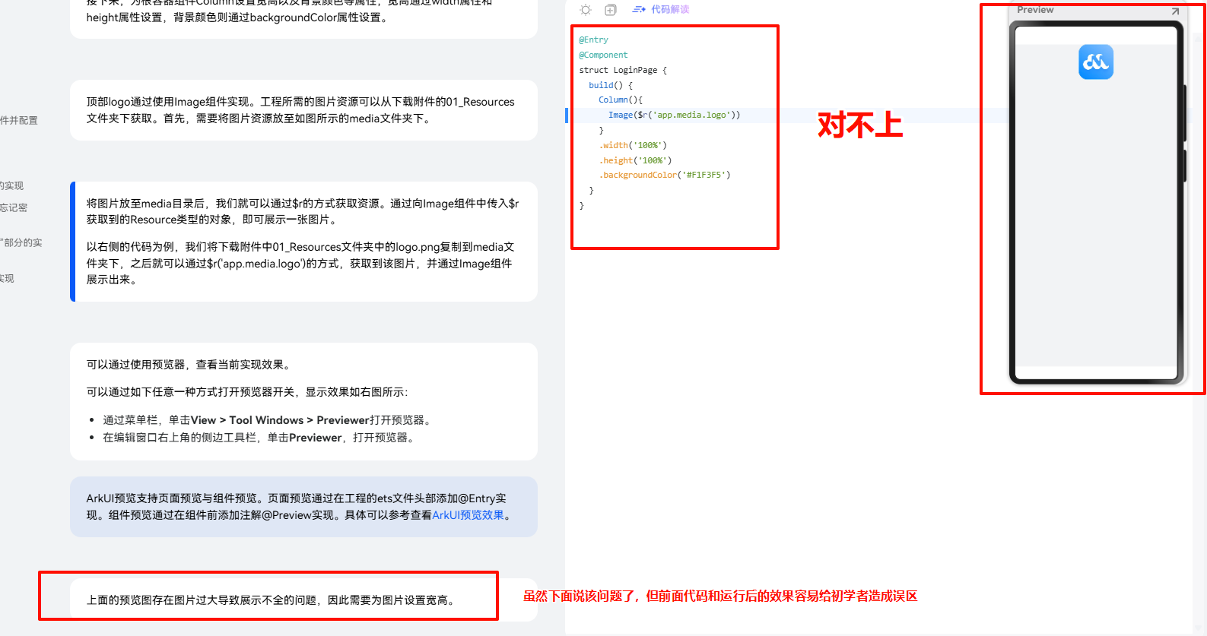The image size is (1207, 636).
Task: Select the card about 顶部logo Image组件
Action: (303, 110)
